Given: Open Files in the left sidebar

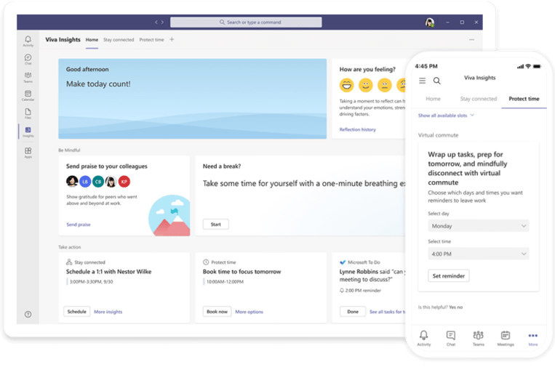Looking at the screenshot, I should [28, 113].
